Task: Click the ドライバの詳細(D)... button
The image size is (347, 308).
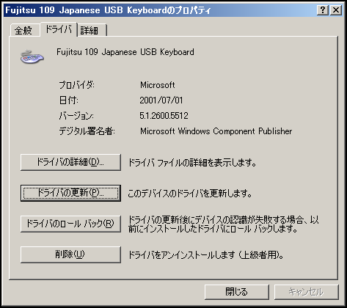Action: [70, 162]
